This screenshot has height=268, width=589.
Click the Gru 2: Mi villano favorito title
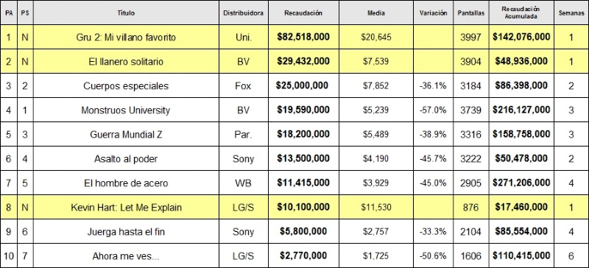126,38
